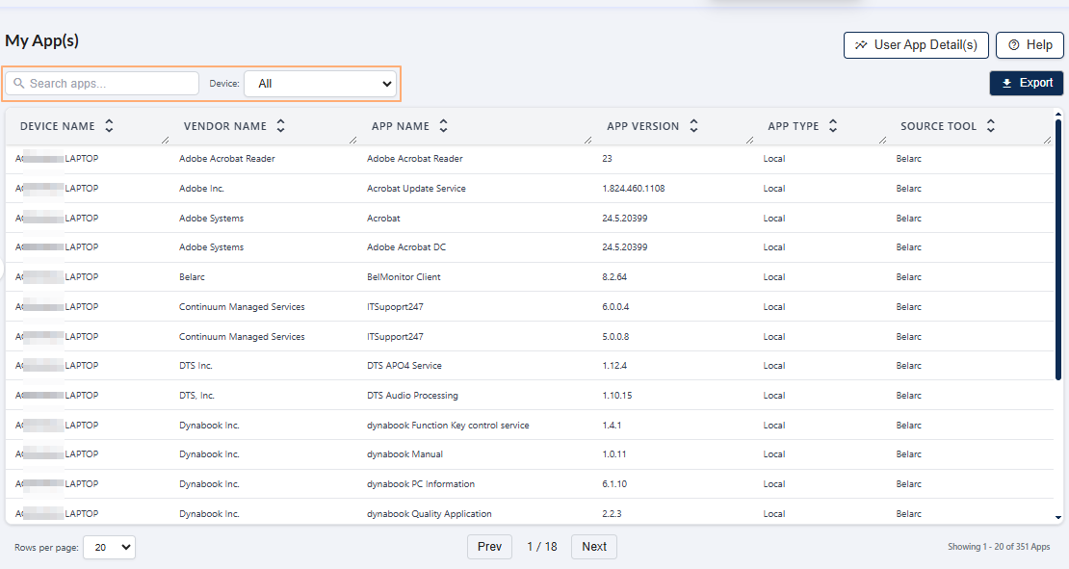Sort the Vendor Name column
Image resolution: width=1069 pixels, height=569 pixels.
pos(280,125)
